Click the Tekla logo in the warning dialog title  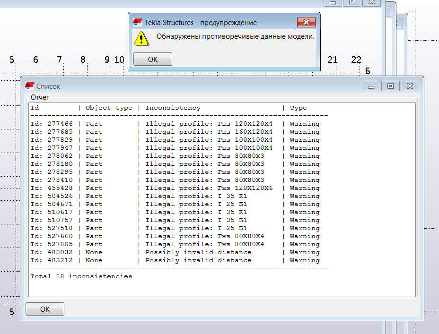(x=138, y=22)
